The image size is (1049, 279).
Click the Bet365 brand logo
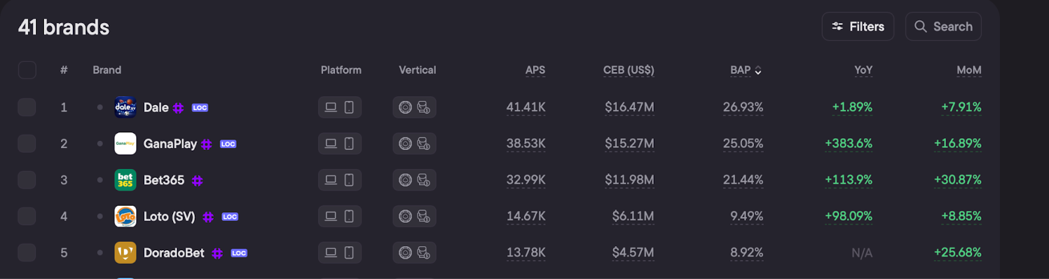[125, 180]
